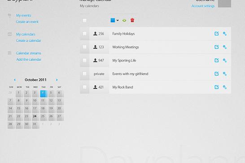Edit the Working Meetings calendar
The image size is (245, 163).
pos(217,47)
